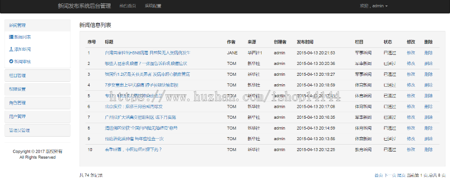Click the 新闻列表 list icon in sidebar
The width and height of the screenshot is (450, 191).
pos(11,37)
